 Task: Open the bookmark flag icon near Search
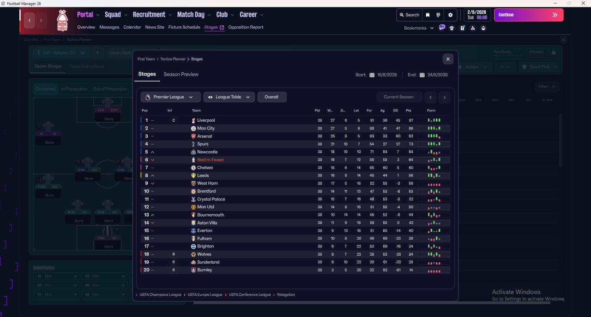(x=428, y=15)
